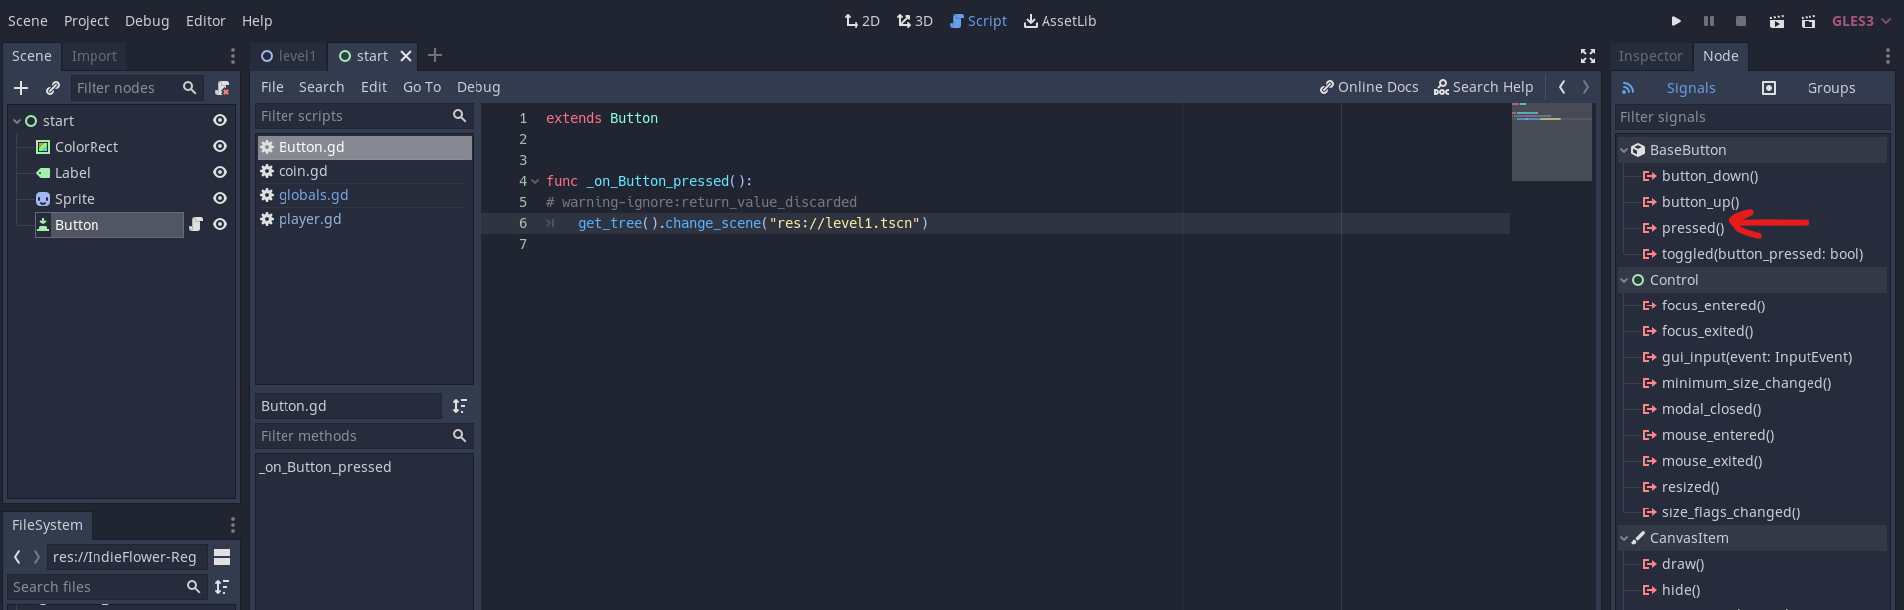
Task: Click the search icon in Filter scripts
Action: [x=459, y=116]
